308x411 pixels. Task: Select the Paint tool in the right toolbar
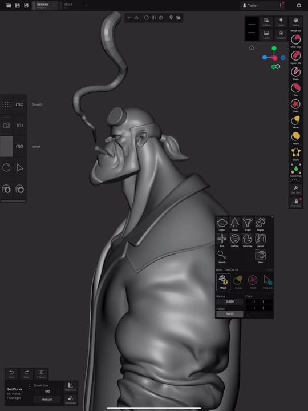coord(295,104)
